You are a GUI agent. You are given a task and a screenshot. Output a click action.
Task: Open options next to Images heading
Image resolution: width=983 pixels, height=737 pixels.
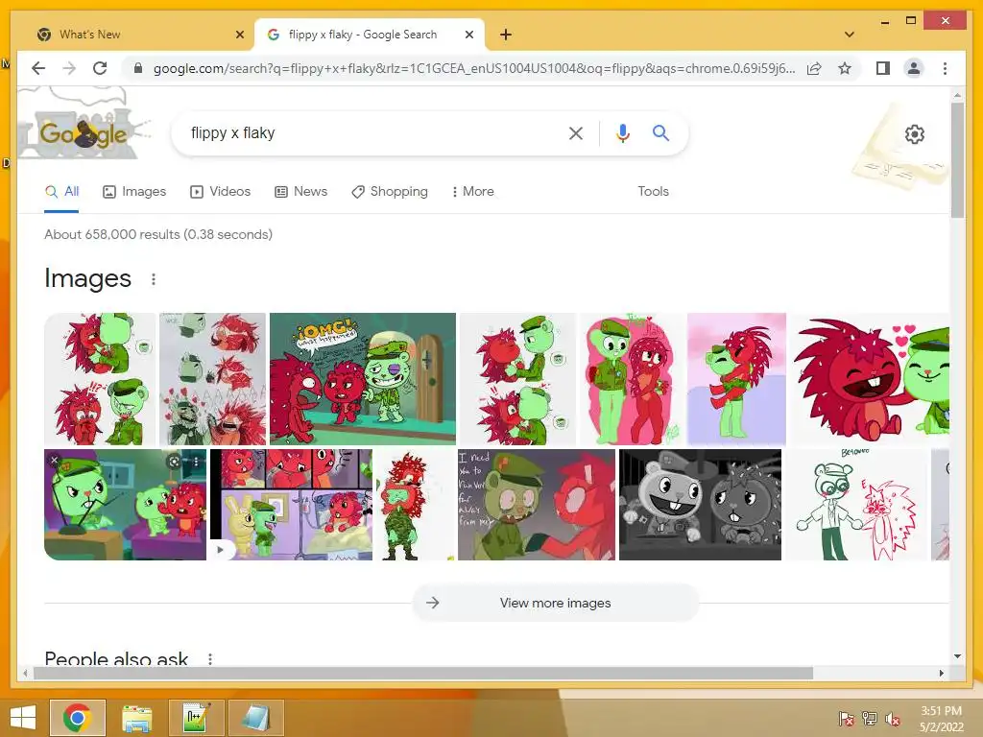[x=154, y=279]
